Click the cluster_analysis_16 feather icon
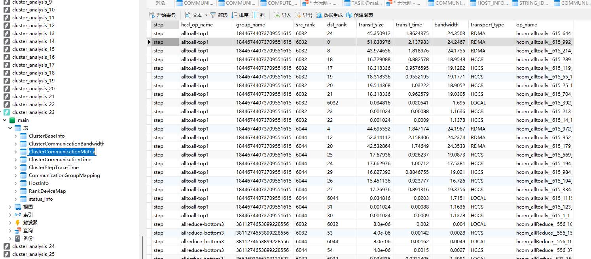 pos(6,57)
